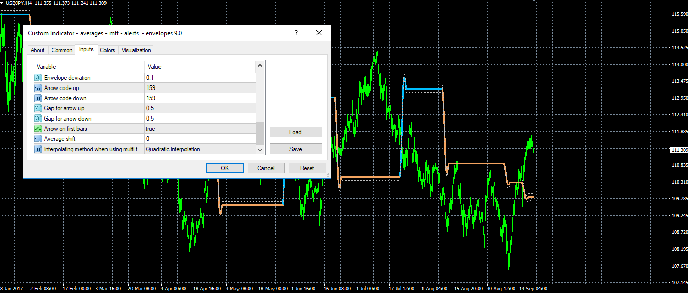The width and height of the screenshot is (688, 293).
Task: Load input settings with Load button
Action: click(296, 132)
